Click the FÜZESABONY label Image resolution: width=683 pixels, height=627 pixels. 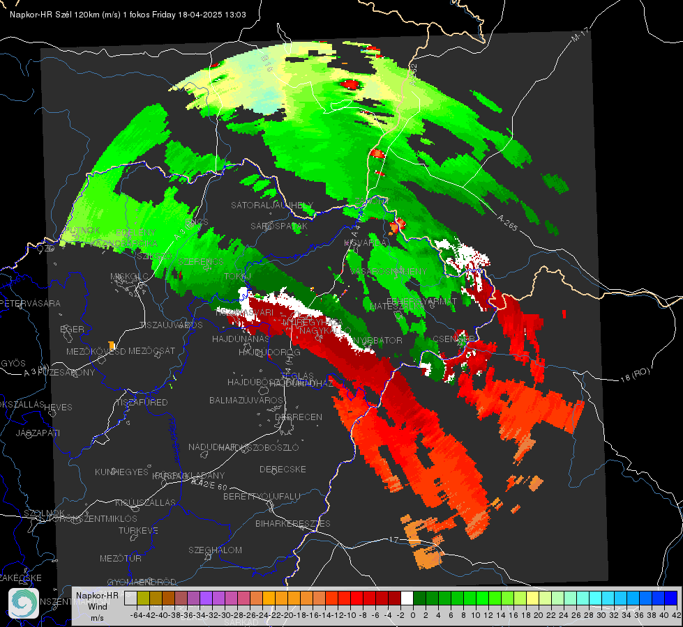click(66, 373)
